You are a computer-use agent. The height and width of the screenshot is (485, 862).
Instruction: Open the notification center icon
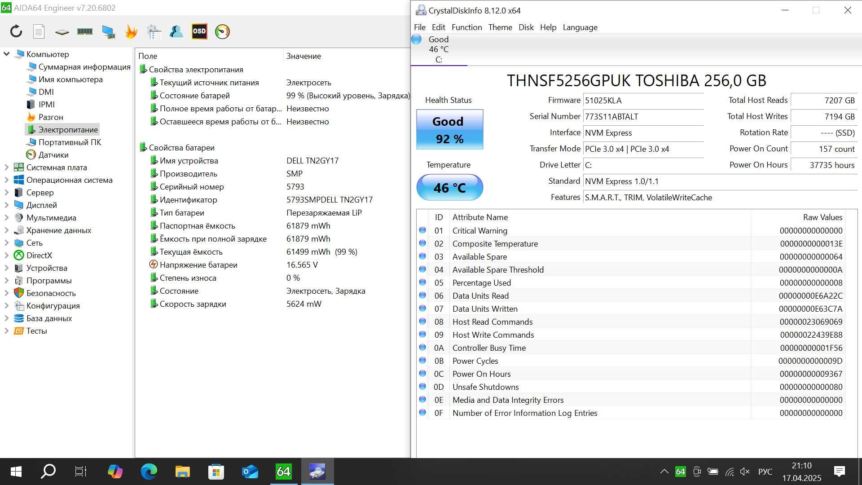tap(839, 472)
